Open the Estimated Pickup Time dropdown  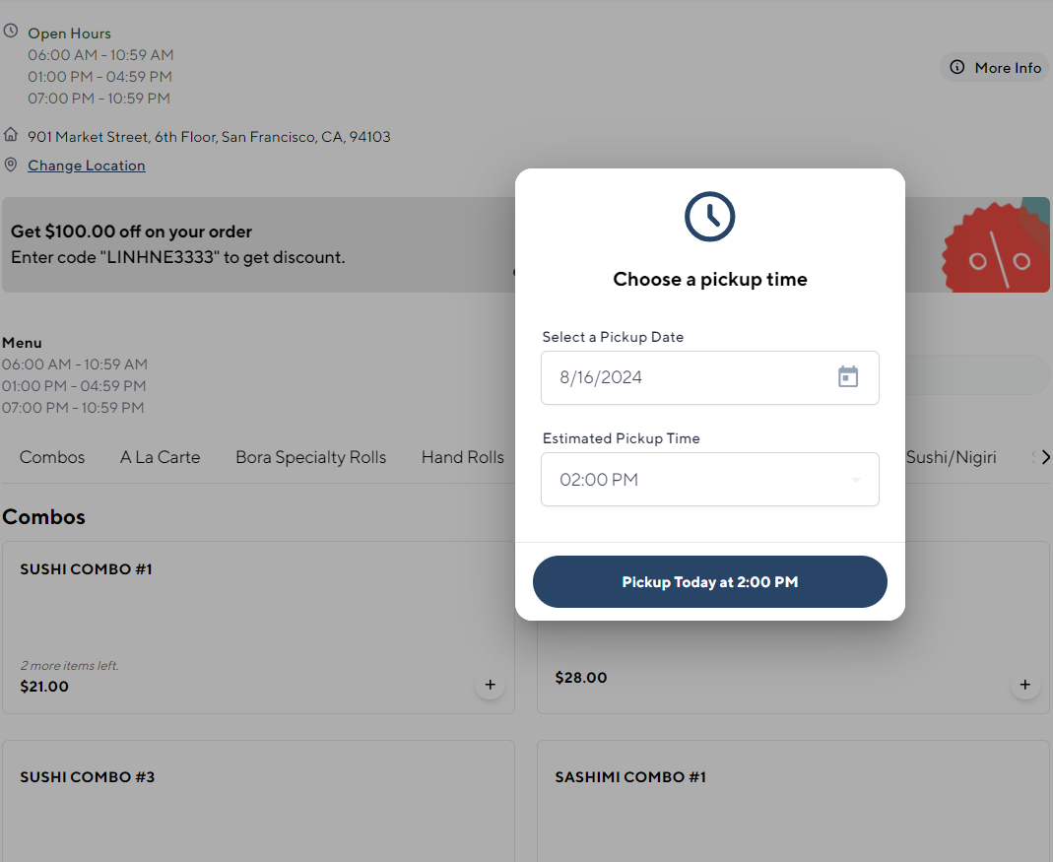coord(709,479)
